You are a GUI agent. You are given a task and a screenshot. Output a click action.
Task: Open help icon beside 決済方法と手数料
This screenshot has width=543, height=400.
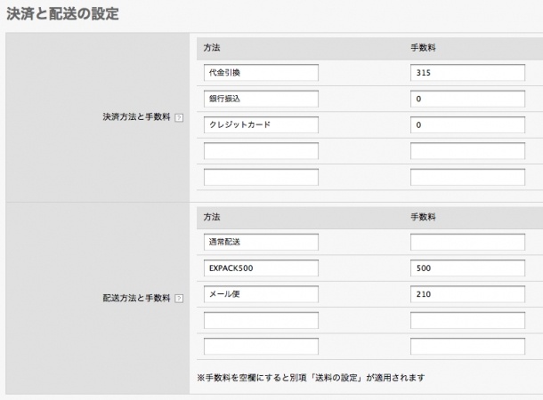click(x=179, y=118)
